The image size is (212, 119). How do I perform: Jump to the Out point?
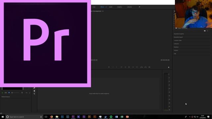pos(137,67)
